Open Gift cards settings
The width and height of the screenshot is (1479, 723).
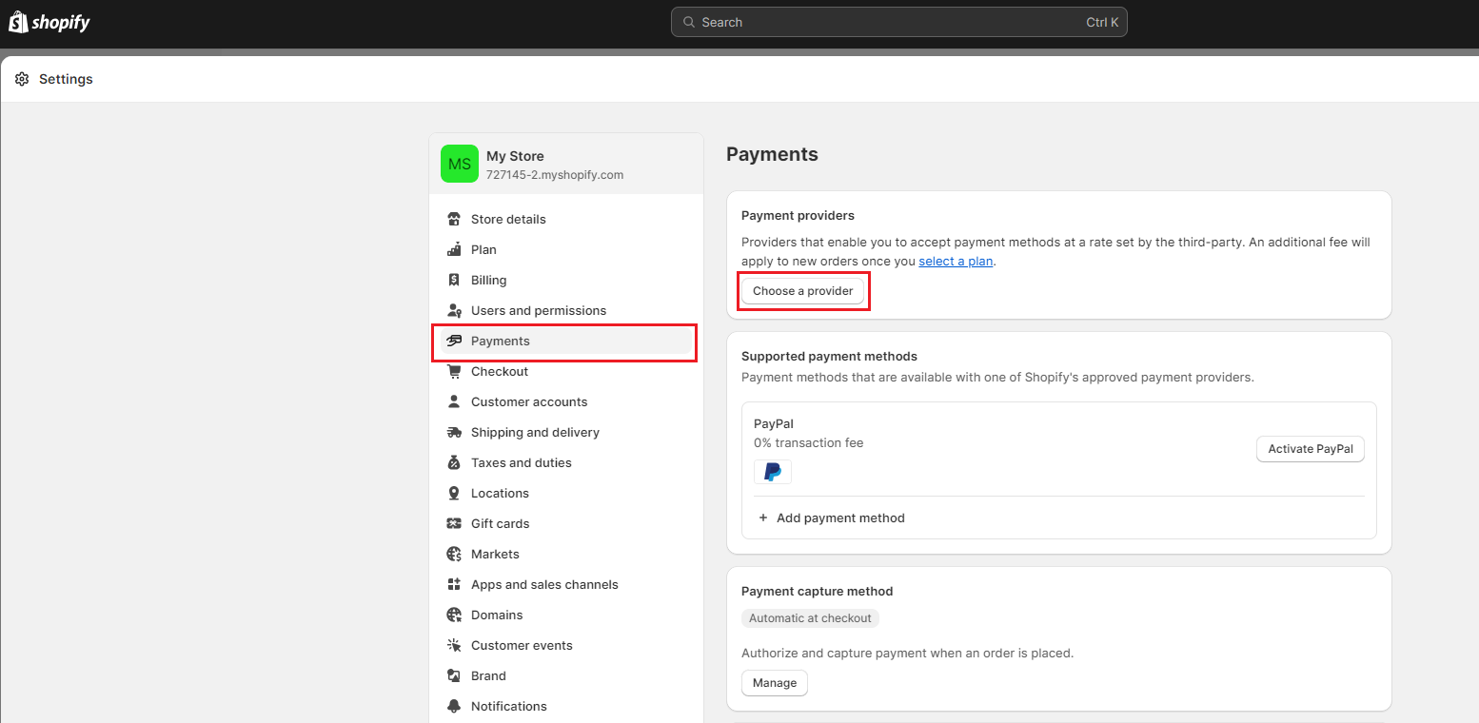click(566, 523)
